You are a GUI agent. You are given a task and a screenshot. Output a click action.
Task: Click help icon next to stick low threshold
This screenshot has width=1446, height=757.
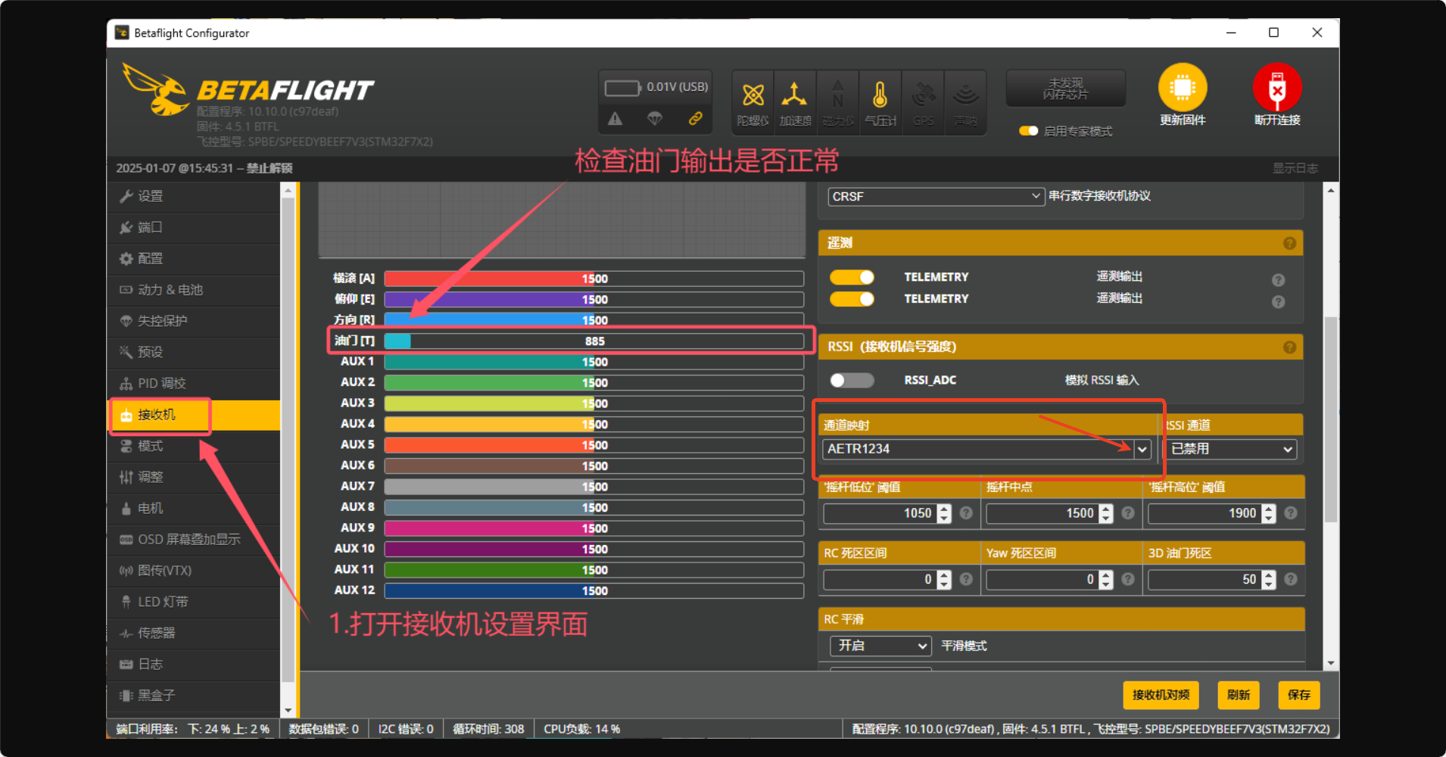point(966,513)
